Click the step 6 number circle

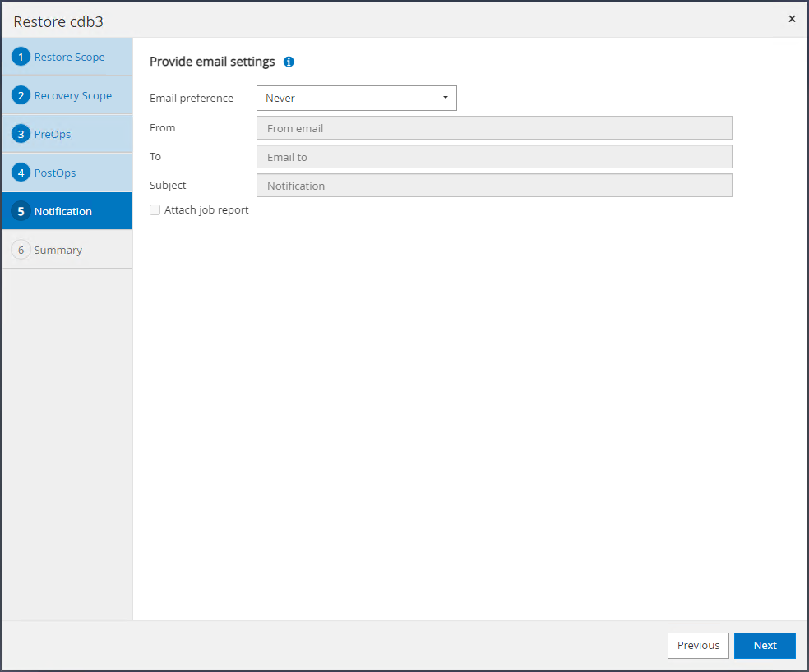(21, 250)
